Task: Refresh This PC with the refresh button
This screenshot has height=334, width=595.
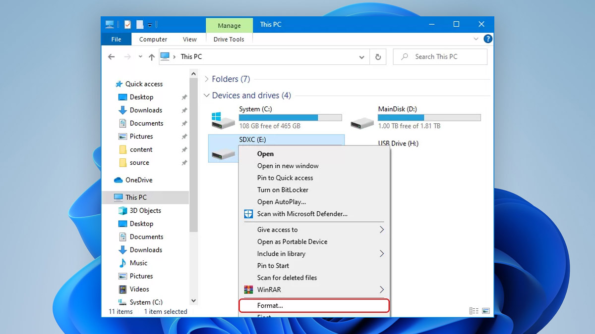Action: click(378, 57)
